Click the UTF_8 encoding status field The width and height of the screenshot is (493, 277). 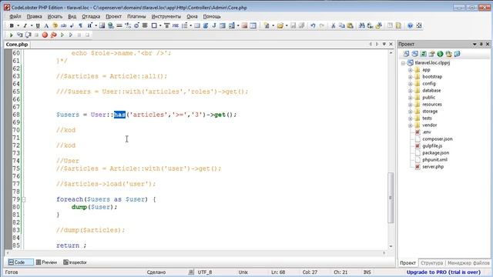click(x=204, y=272)
